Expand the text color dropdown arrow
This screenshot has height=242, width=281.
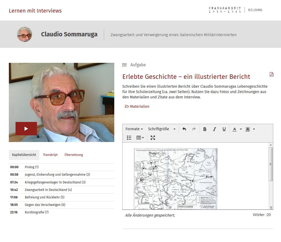pos(241,129)
